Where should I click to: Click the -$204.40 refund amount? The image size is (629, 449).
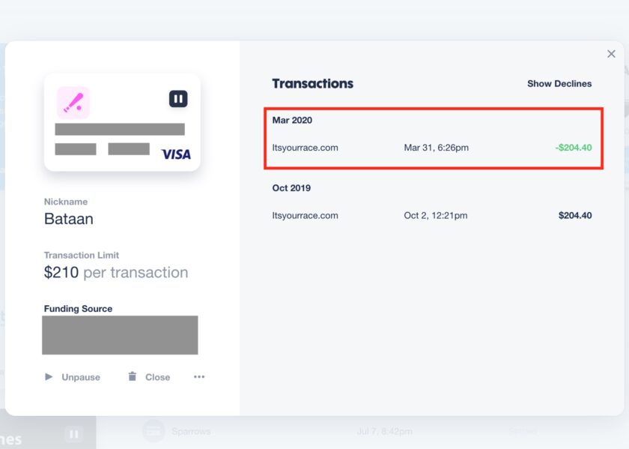(574, 148)
